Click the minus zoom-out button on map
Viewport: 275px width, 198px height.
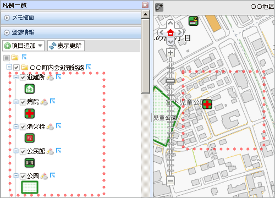click(170, 181)
